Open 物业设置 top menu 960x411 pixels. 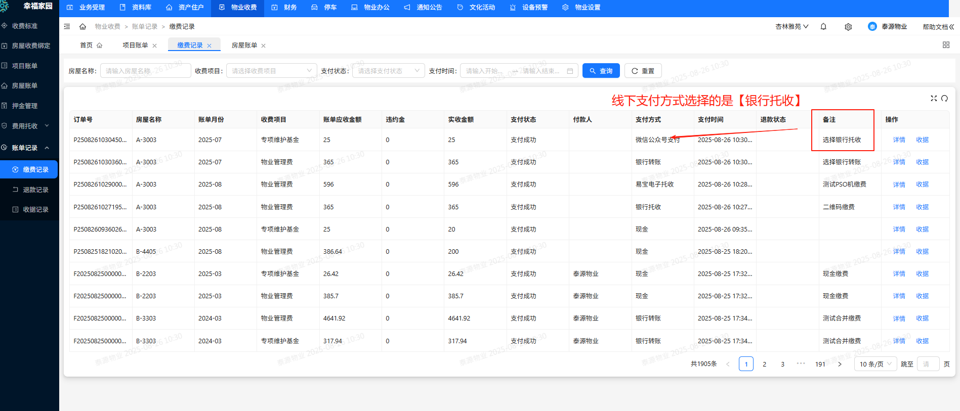tap(581, 8)
